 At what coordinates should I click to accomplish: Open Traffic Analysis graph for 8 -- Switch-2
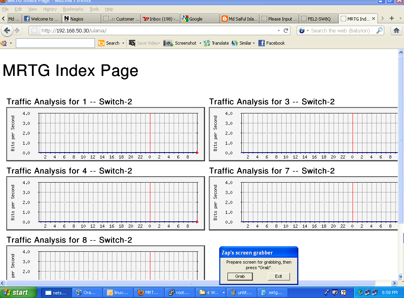[106, 263]
